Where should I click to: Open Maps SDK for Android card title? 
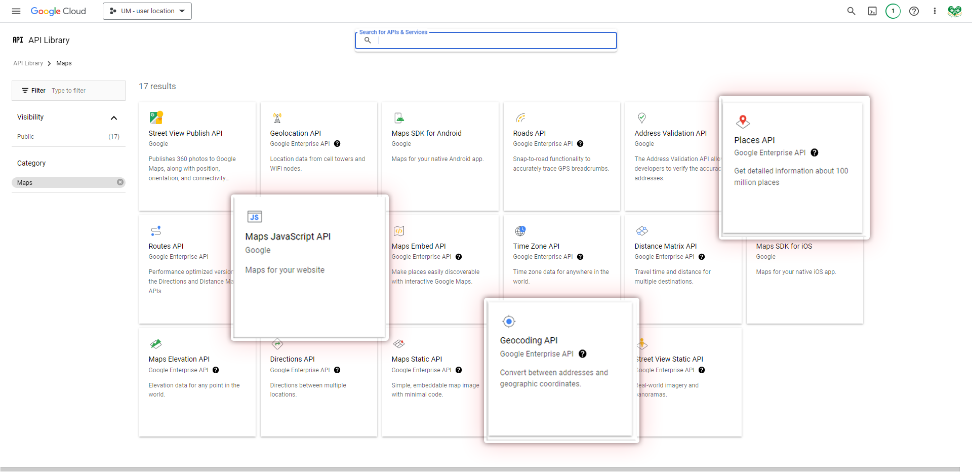pos(426,133)
